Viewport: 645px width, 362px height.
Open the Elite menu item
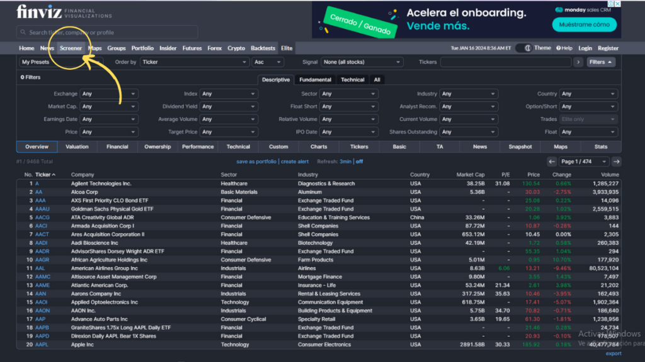pos(287,48)
